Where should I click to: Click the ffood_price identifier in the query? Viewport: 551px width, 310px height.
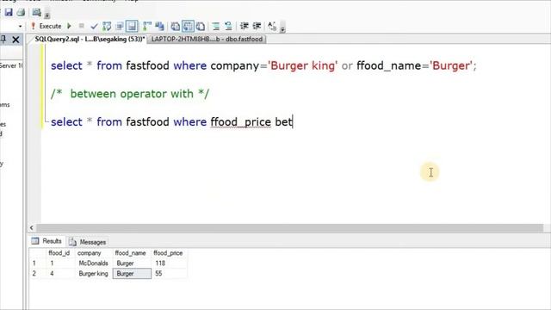point(241,122)
